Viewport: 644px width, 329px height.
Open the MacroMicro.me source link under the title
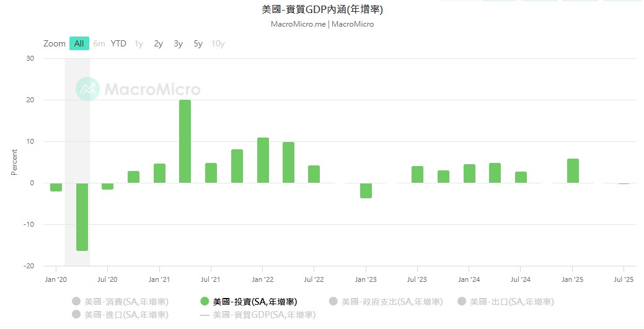click(x=298, y=24)
